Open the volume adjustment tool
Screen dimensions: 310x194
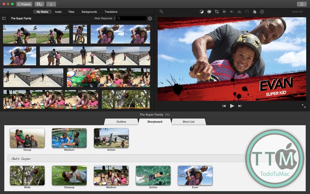coord(232,12)
